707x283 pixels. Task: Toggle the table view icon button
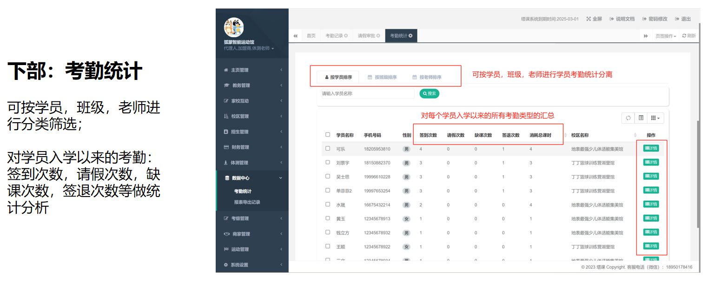click(641, 118)
